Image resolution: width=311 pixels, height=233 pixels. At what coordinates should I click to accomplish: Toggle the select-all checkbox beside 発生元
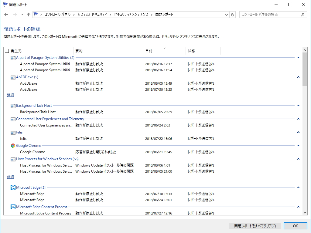click(x=7, y=51)
